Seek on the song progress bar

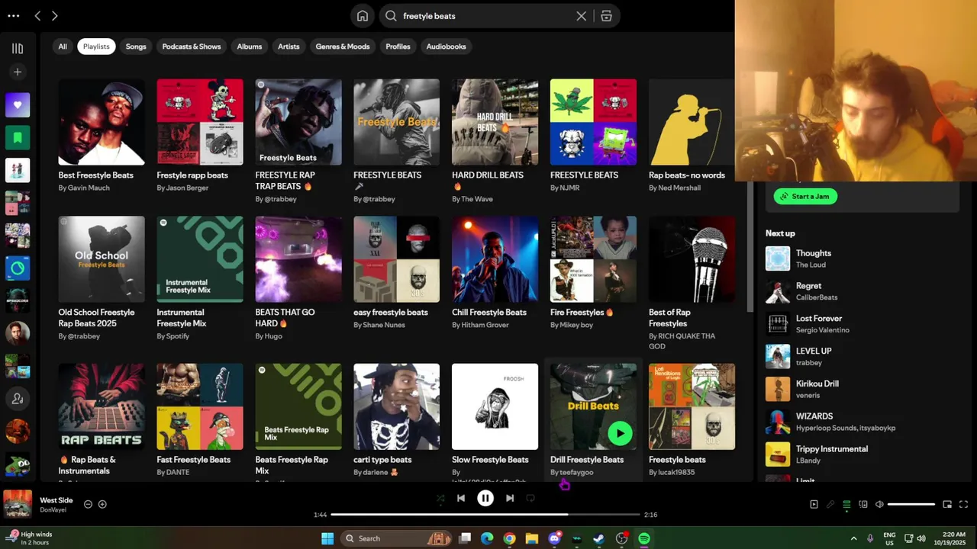[485, 515]
